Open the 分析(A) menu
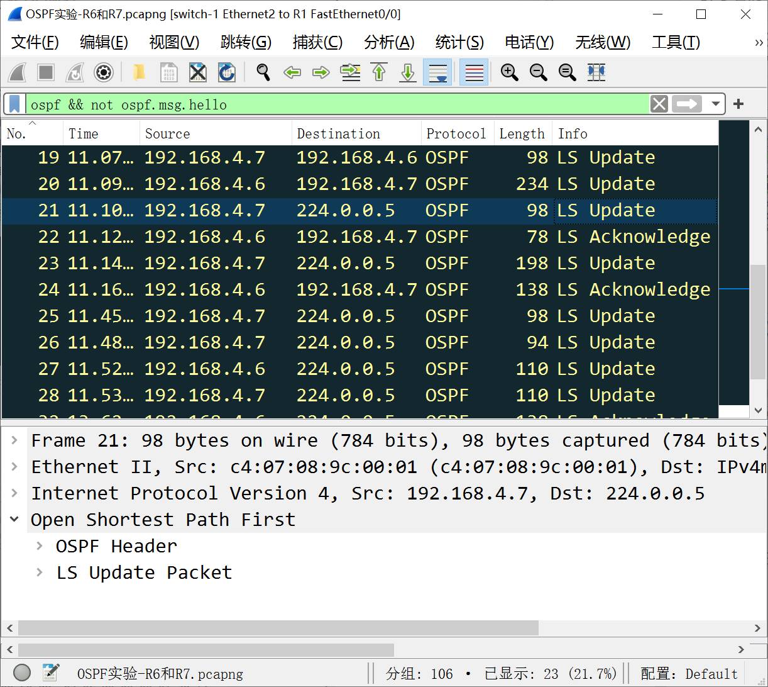768x687 pixels. [x=389, y=42]
